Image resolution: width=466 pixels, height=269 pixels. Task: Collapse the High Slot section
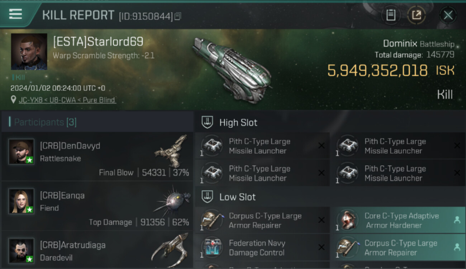[208, 123]
